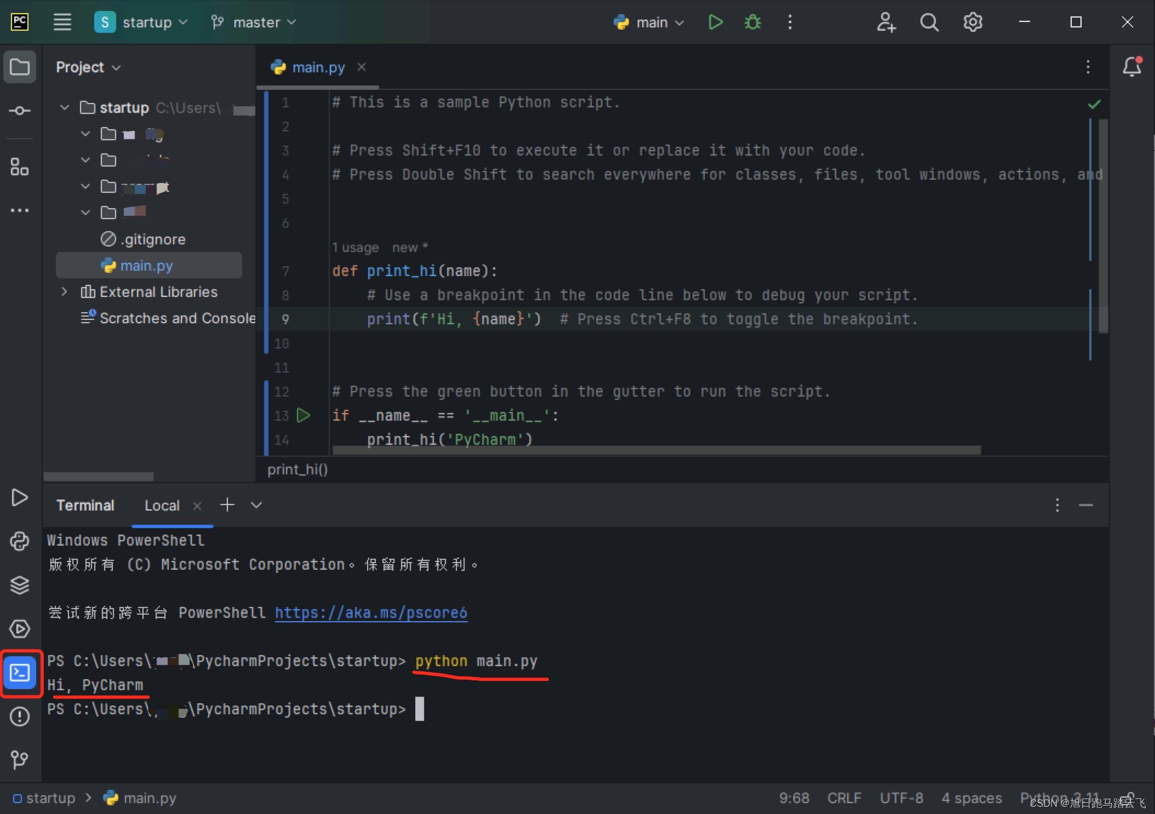Open Search Everywhere magnifier icon
Image resolution: width=1155 pixels, height=814 pixels.
coord(929,22)
